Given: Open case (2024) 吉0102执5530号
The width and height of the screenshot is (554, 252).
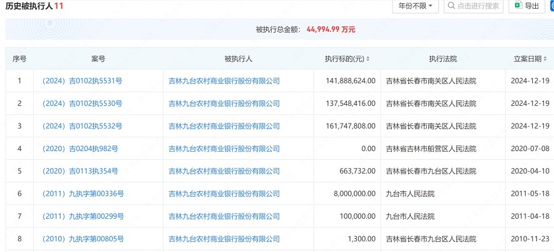Looking at the screenshot, I should coord(83,103).
